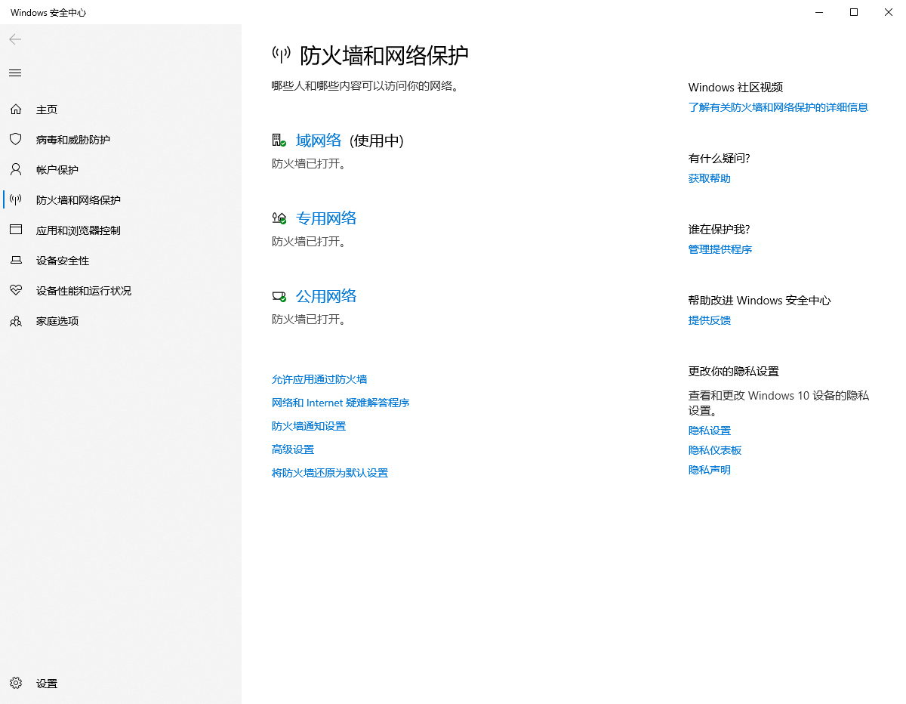Click 防火墙已打开 status under 域网络
This screenshot has width=906, height=704.
pyautogui.click(x=309, y=163)
